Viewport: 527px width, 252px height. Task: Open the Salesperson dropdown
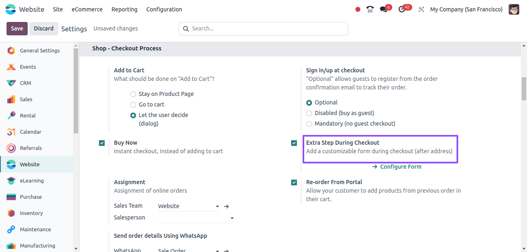tap(196, 218)
